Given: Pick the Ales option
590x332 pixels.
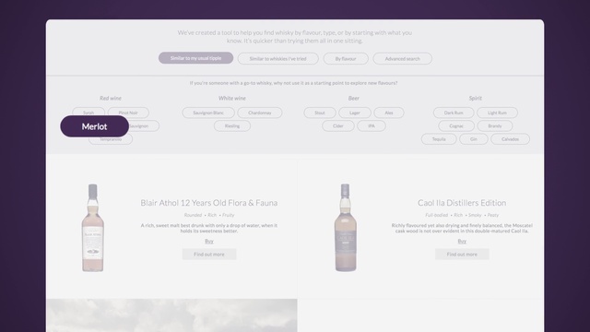Looking at the screenshot, I should (389, 113).
